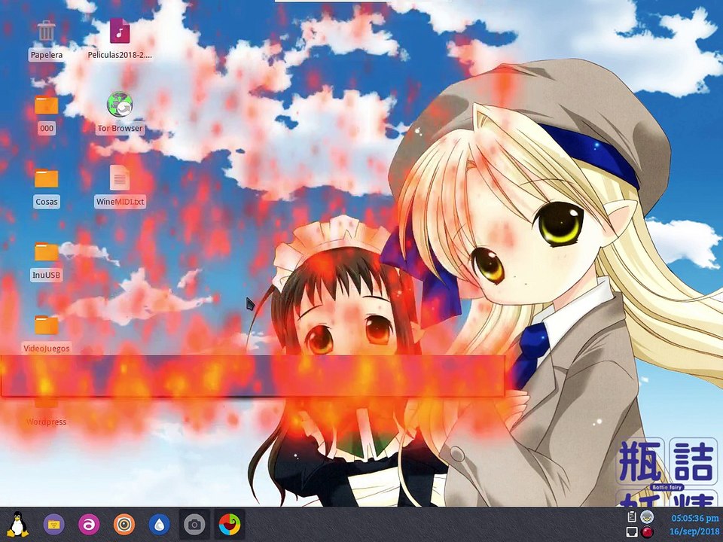Launch the pink spiral app in panel
723x542 pixels.
point(89,525)
